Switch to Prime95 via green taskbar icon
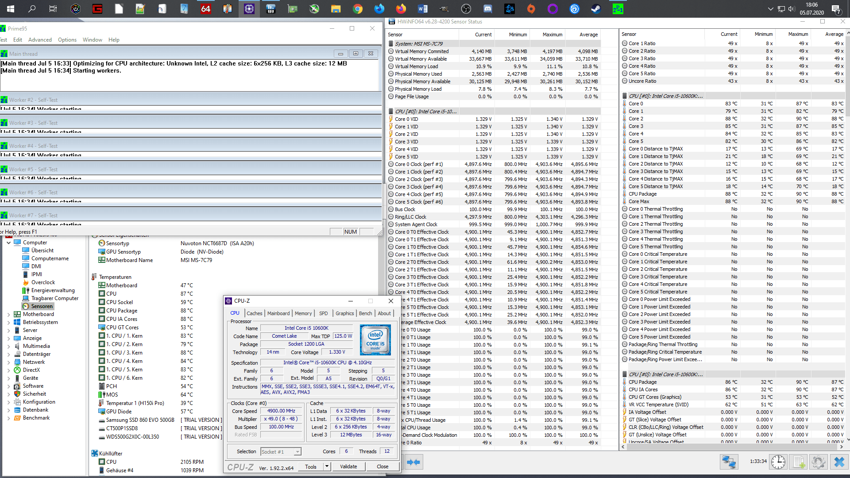This screenshot has width=850, height=478. click(x=618, y=9)
